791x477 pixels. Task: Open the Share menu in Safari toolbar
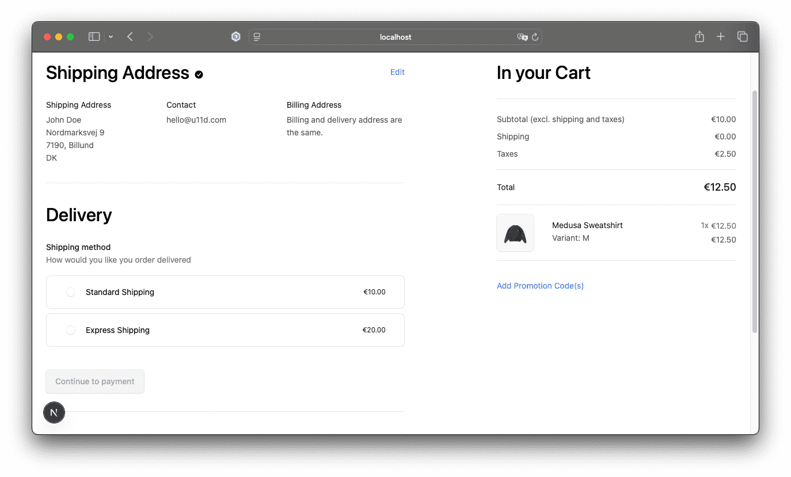click(x=699, y=37)
